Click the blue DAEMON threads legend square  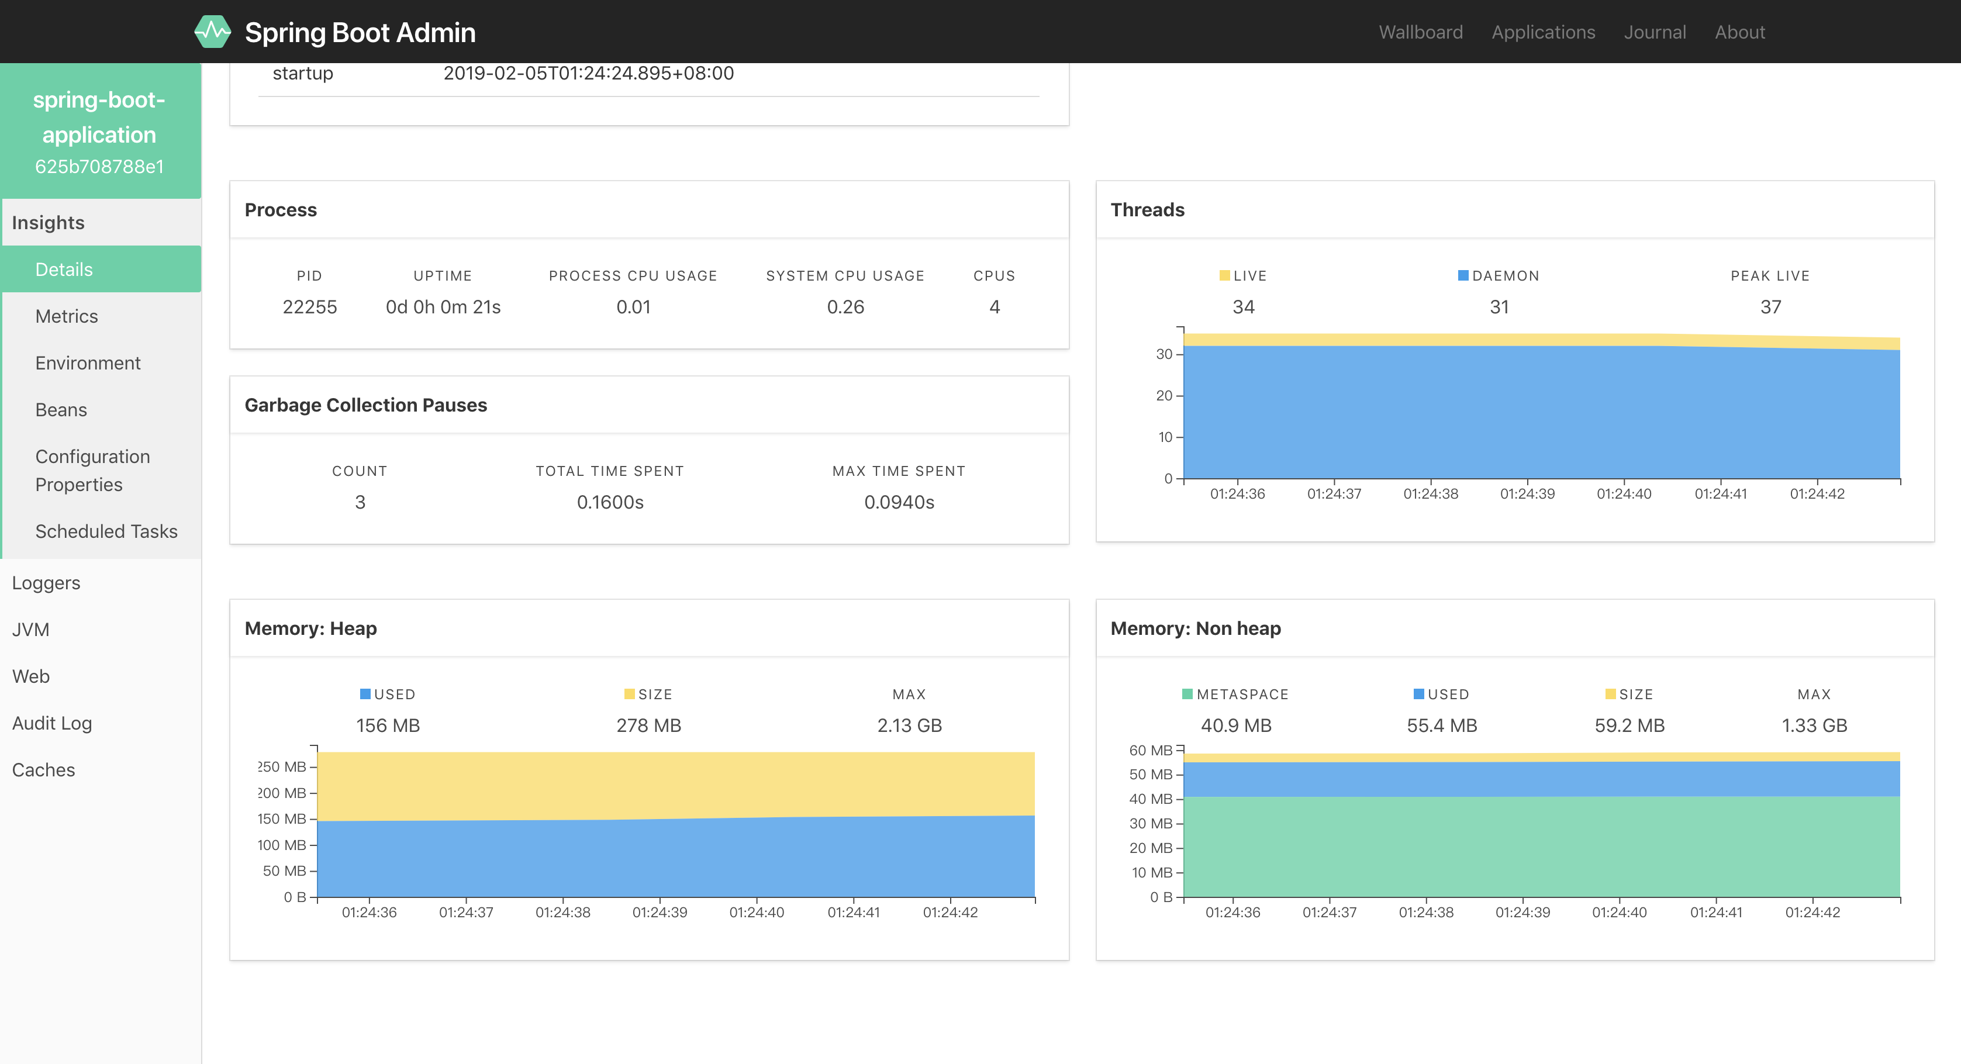(1462, 275)
